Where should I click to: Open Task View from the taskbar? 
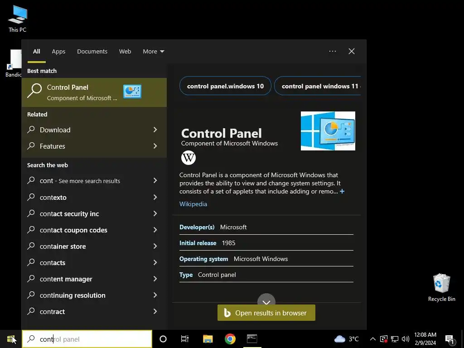pyautogui.click(x=185, y=339)
